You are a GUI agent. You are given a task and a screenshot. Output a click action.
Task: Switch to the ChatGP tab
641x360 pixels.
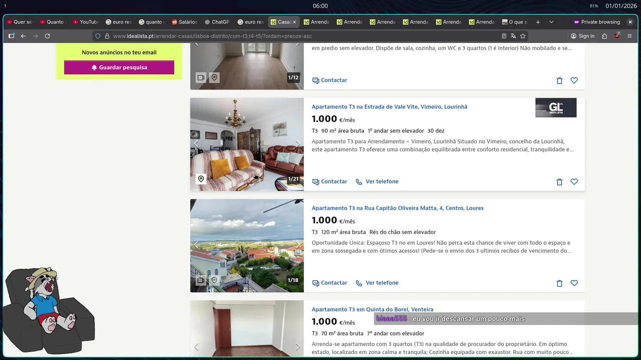(217, 22)
